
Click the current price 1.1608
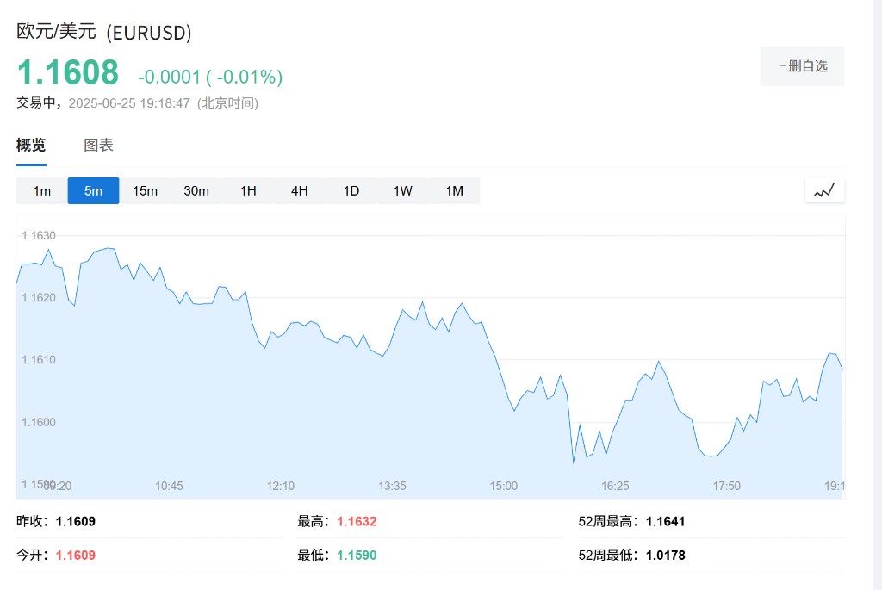67,72
